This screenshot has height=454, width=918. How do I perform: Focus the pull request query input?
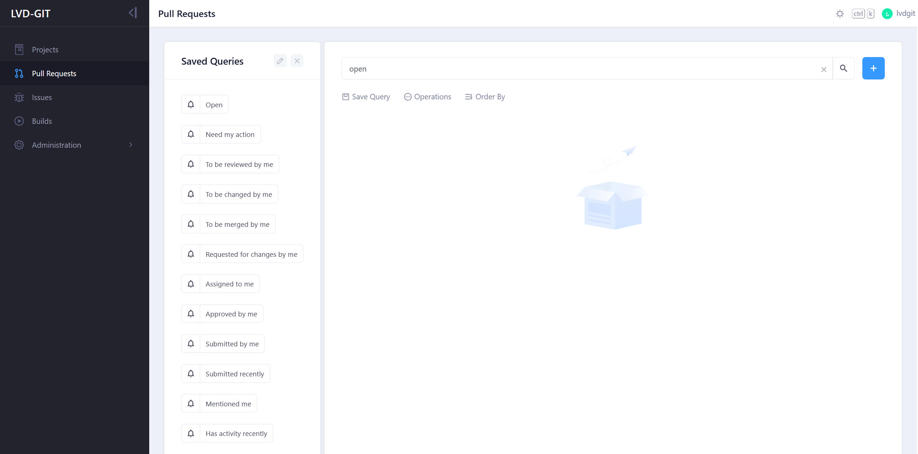(578, 69)
